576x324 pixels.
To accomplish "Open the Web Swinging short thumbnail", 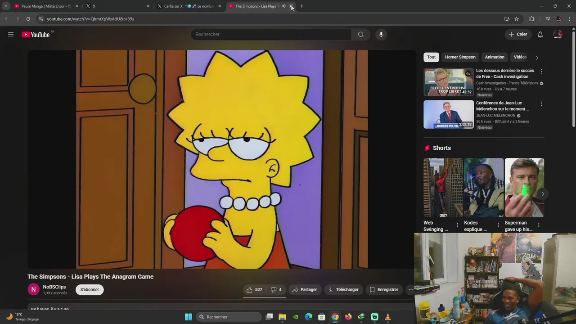I will (443, 188).
